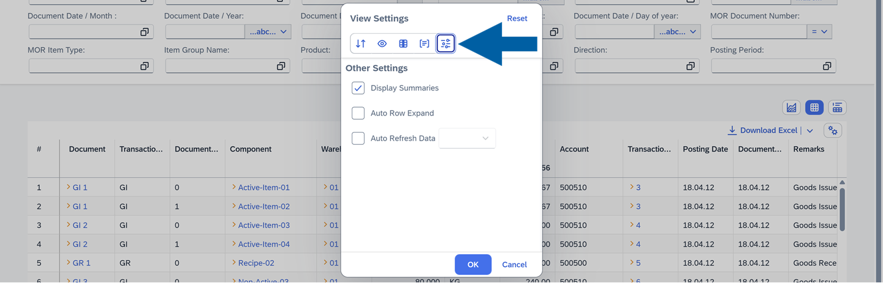Image resolution: width=883 pixels, height=283 pixels.
Task: Open Recipe-02 component link
Action: click(x=256, y=263)
